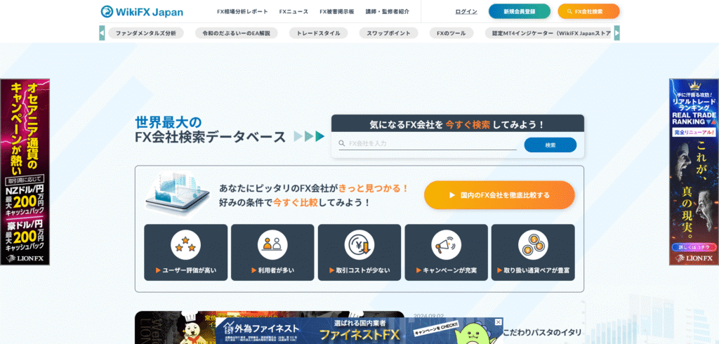Click the 世界最大の heading text
Image resolution: width=719 pixels, height=344 pixels.
tap(169, 122)
